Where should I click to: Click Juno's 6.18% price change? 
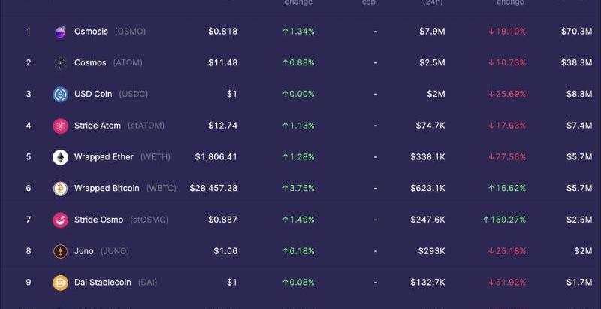click(x=298, y=251)
